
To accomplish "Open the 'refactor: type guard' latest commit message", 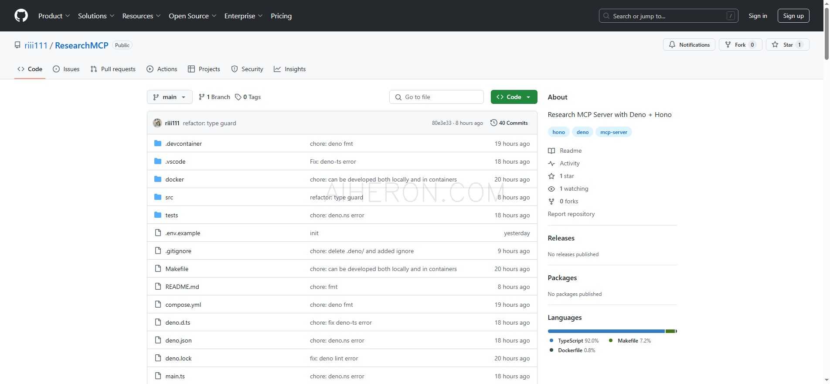I will (209, 123).
